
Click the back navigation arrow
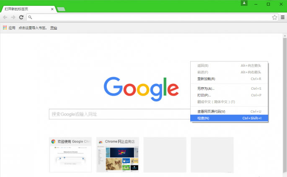[x=5, y=17]
